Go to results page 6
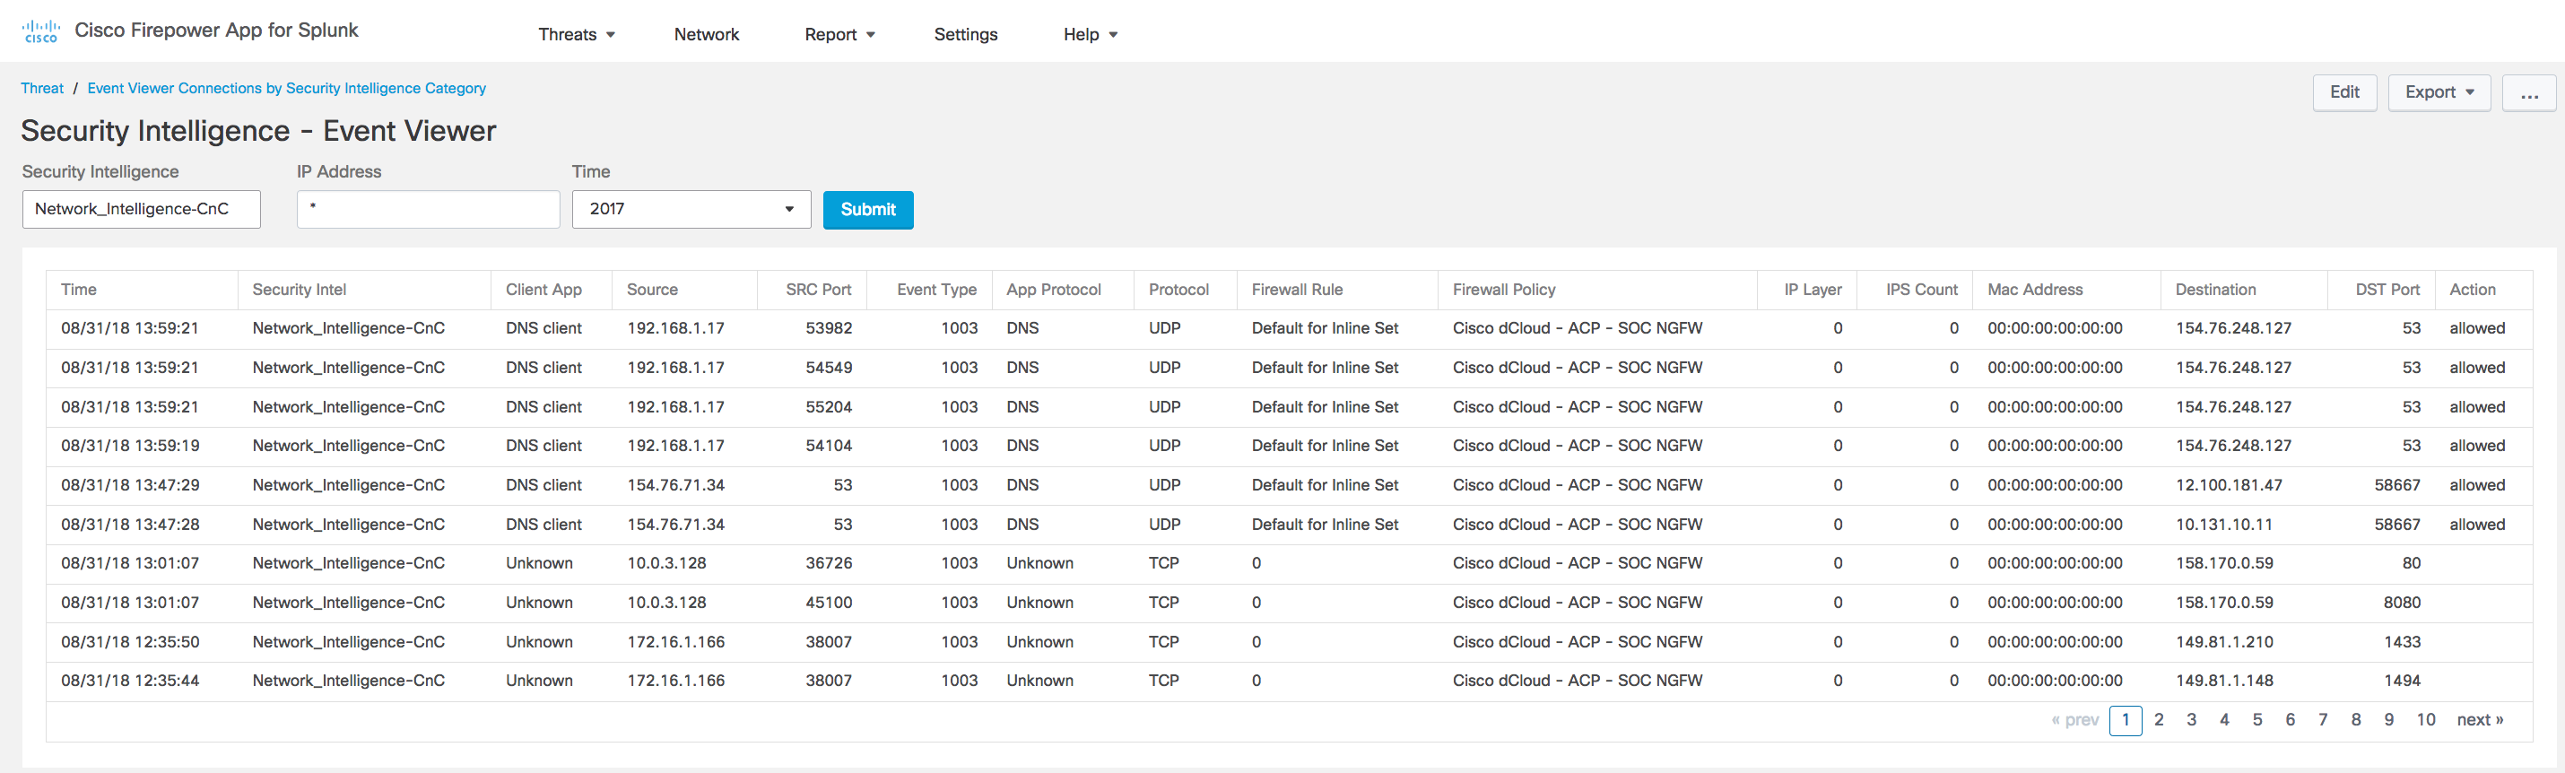 pyautogui.click(x=2289, y=720)
